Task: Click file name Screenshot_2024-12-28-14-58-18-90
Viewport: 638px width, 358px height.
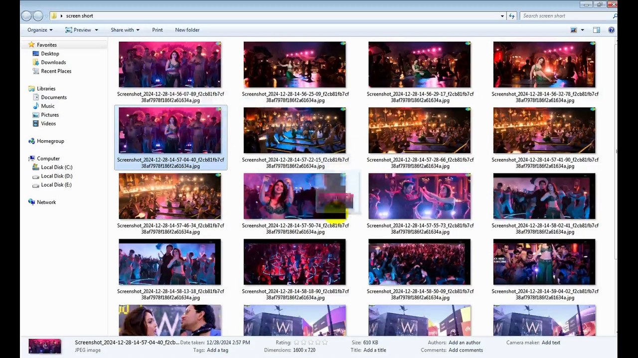Action: click(295, 294)
